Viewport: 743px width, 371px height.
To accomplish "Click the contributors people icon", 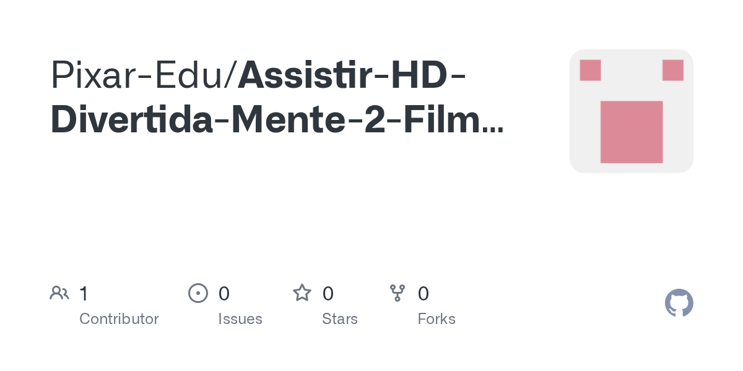I will pos(59,293).
